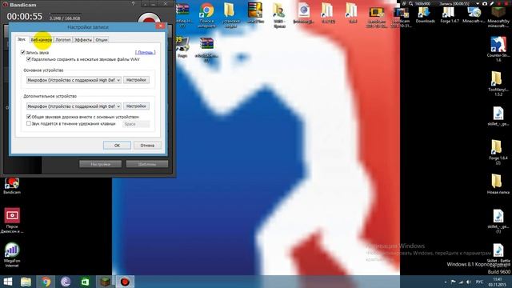Click the РУС language indicator
This screenshot has height=288, width=512.
(479, 282)
